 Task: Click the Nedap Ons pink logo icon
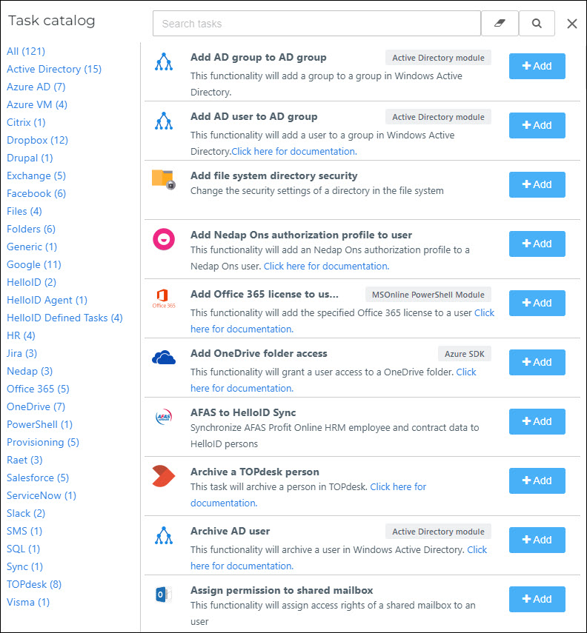click(164, 239)
